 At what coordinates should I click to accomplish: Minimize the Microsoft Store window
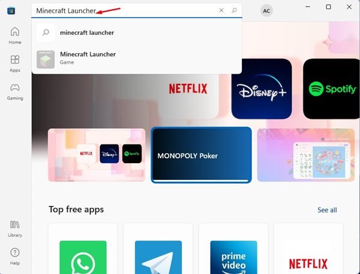tap(308, 7)
